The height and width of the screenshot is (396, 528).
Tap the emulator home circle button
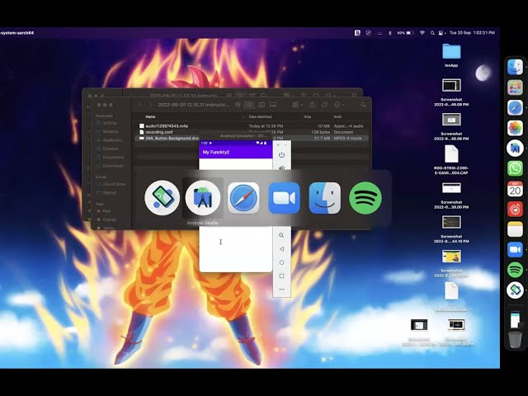(281, 262)
